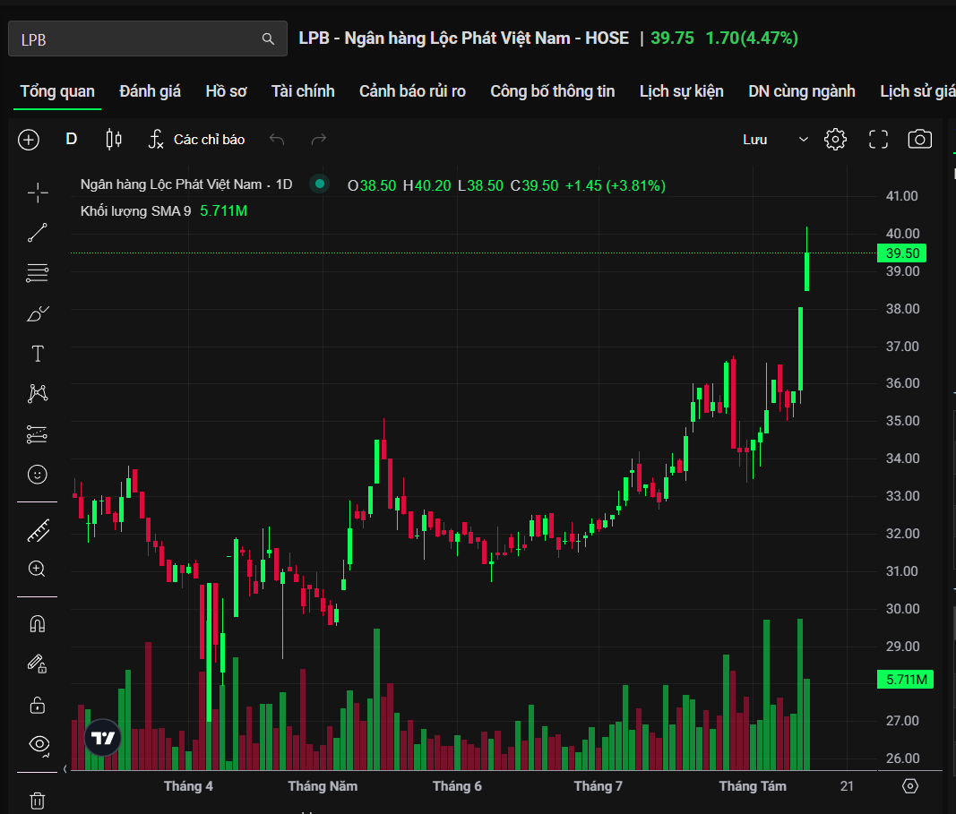This screenshot has height=814, width=956.
Task: Click the undo arrow in chart toolbar
Action: click(277, 140)
